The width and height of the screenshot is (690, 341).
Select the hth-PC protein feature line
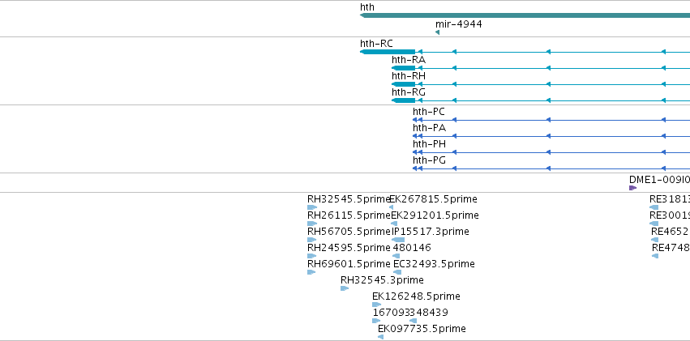551,120
